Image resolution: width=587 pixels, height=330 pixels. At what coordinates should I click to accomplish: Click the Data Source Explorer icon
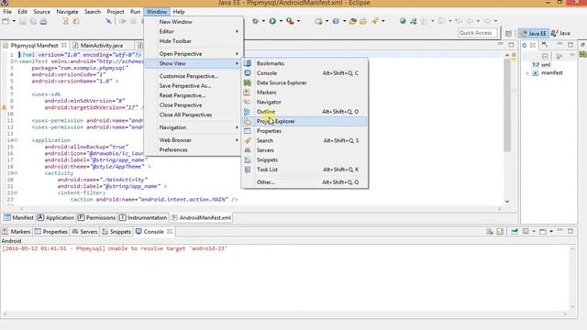[248, 82]
